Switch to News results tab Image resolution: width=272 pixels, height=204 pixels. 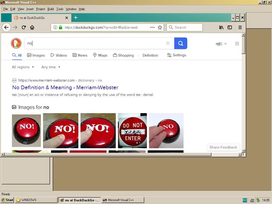pyautogui.click(x=80, y=55)
